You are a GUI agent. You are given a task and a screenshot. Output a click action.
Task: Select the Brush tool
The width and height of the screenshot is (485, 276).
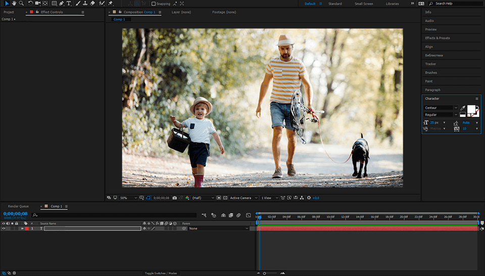[78, 4]
